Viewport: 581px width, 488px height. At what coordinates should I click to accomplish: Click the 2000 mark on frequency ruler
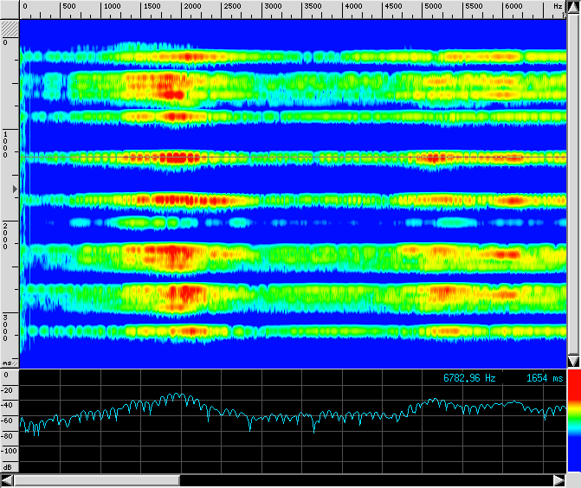click(191, 7)
